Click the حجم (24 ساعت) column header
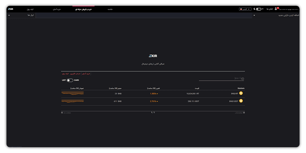 click(115, 88)
